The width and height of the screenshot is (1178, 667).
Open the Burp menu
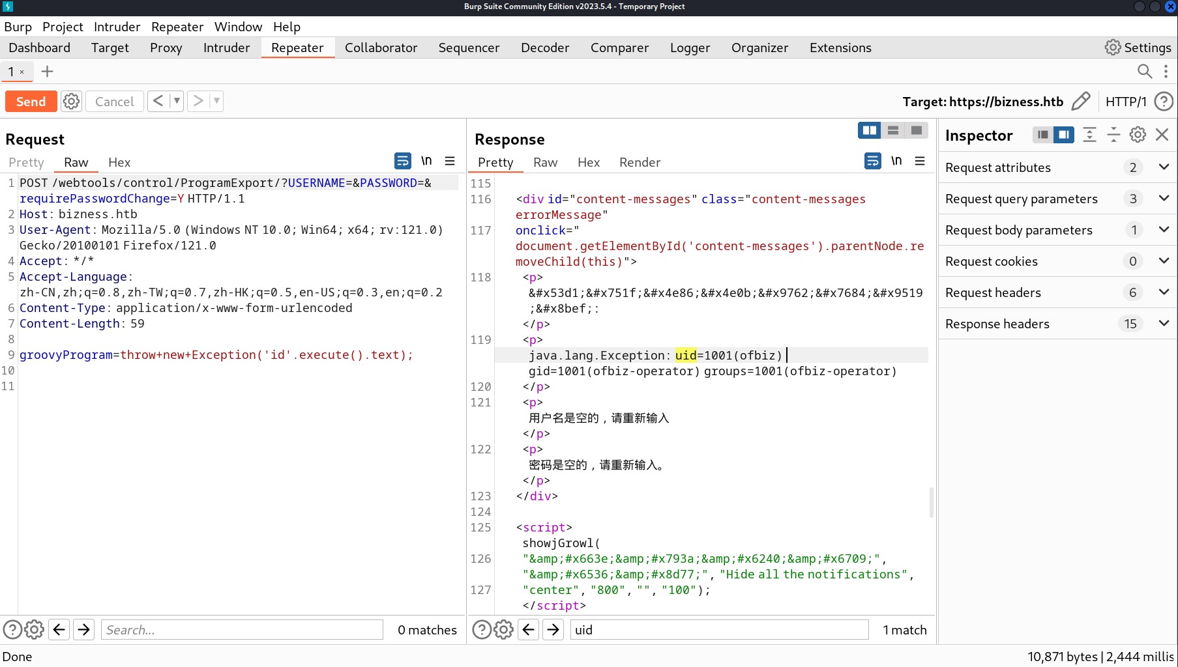[18, 27]
